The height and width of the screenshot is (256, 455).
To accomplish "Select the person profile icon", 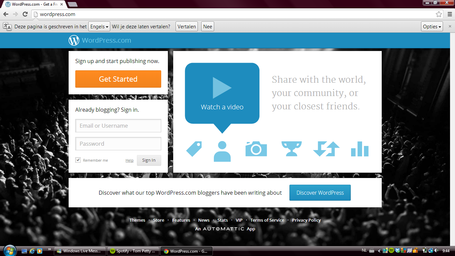I will pyautogui.click(x=222, y=151).
